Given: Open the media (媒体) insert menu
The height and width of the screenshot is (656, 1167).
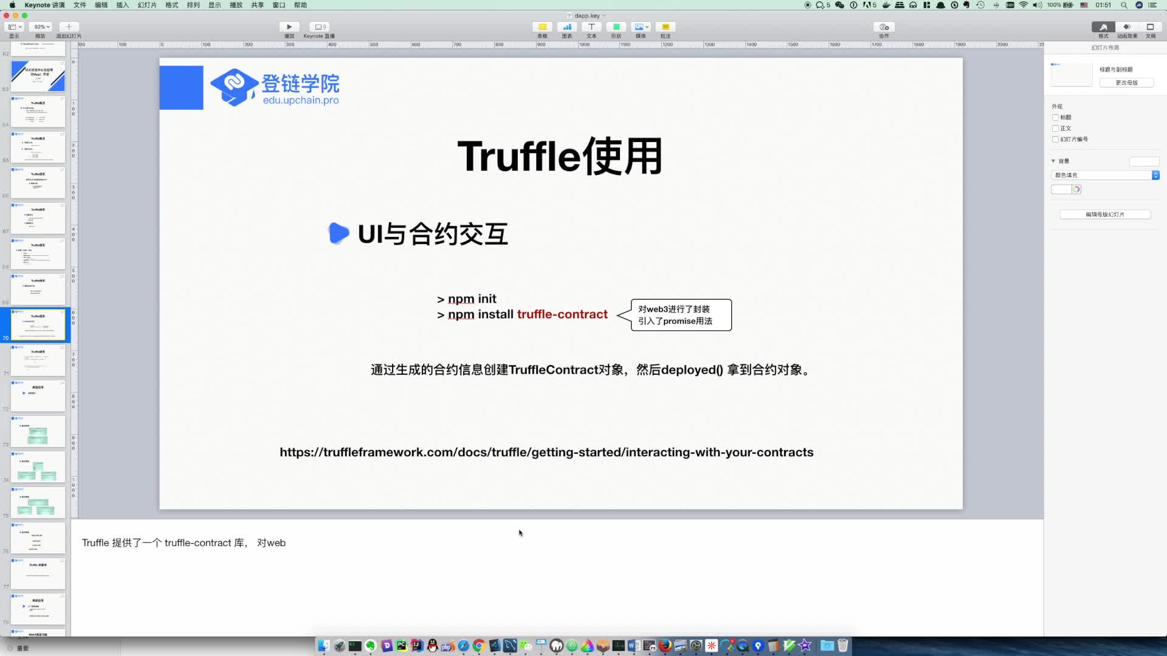Looking at the screenshot, I should click(641, 27).
